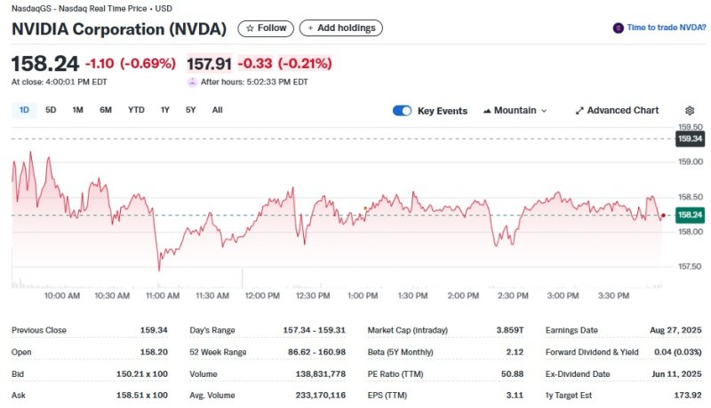This screenshot has width=711, height=408.
Task: Click the star icon in the Follow button
Action: coord(250,28)
